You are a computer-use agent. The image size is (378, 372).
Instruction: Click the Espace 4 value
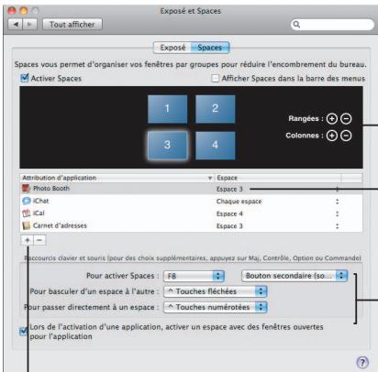pos(229,213)
